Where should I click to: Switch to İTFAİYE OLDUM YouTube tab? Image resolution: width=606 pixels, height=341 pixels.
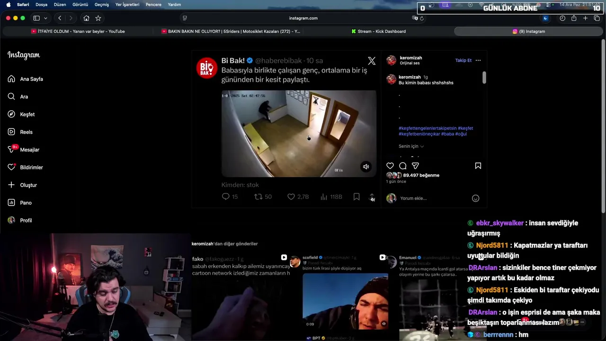point(78,31)
